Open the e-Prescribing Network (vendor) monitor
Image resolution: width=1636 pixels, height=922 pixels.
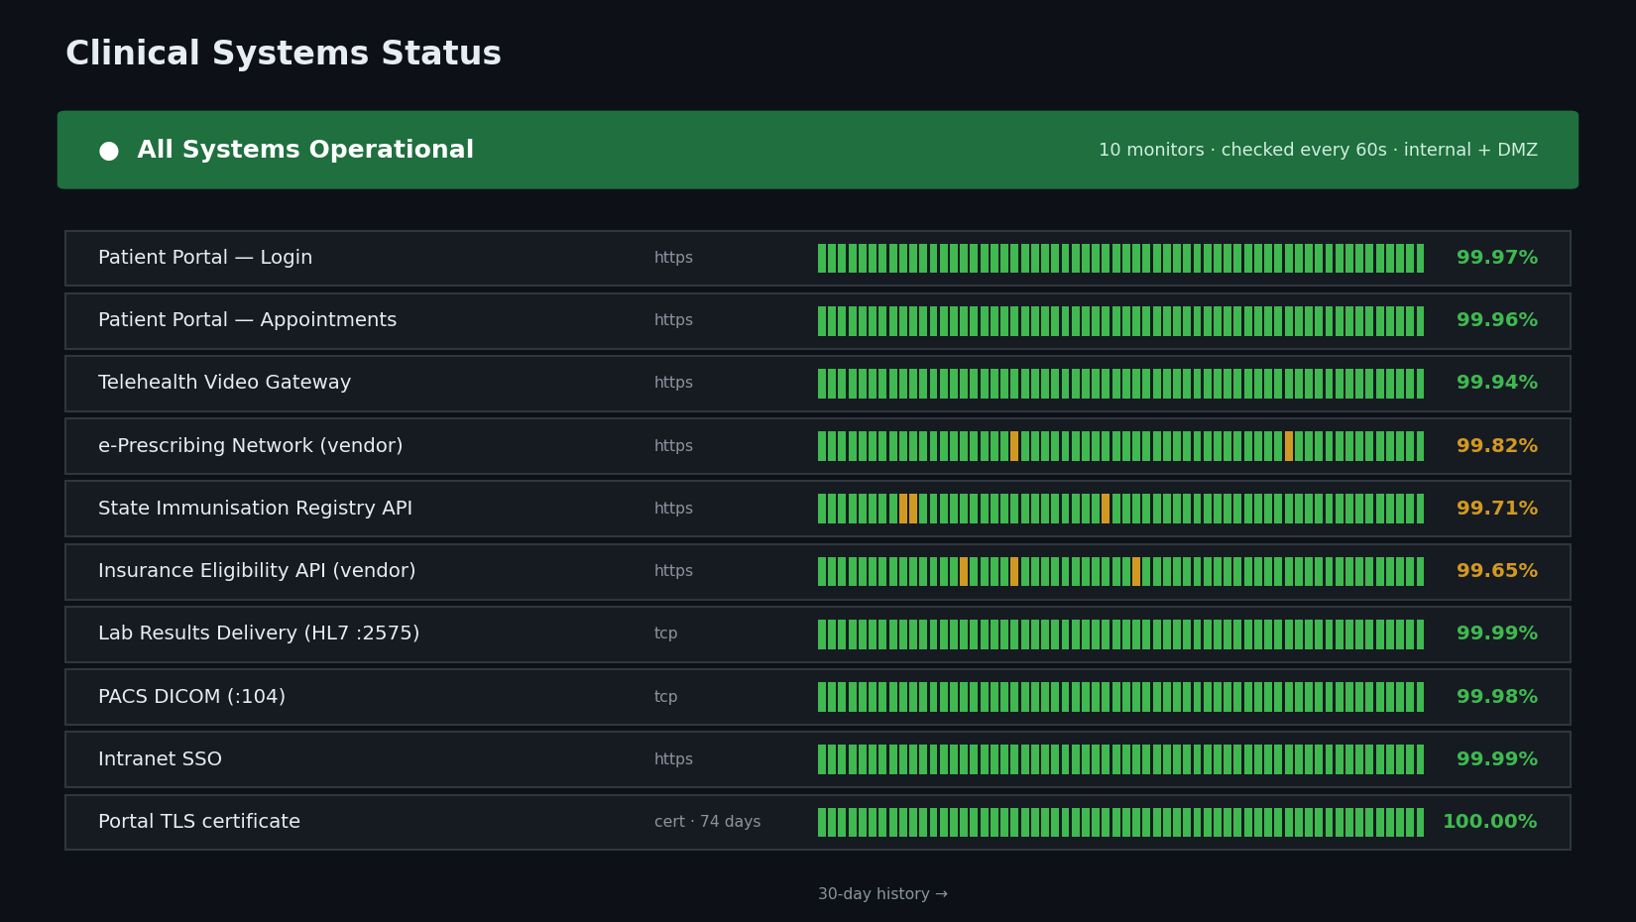818,446
